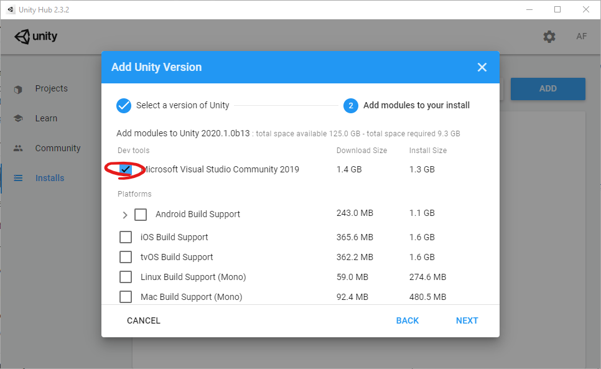Click 'Linux Build Support (Mono)' text
The width and height of the screenshot is (601, 369).
193,277
